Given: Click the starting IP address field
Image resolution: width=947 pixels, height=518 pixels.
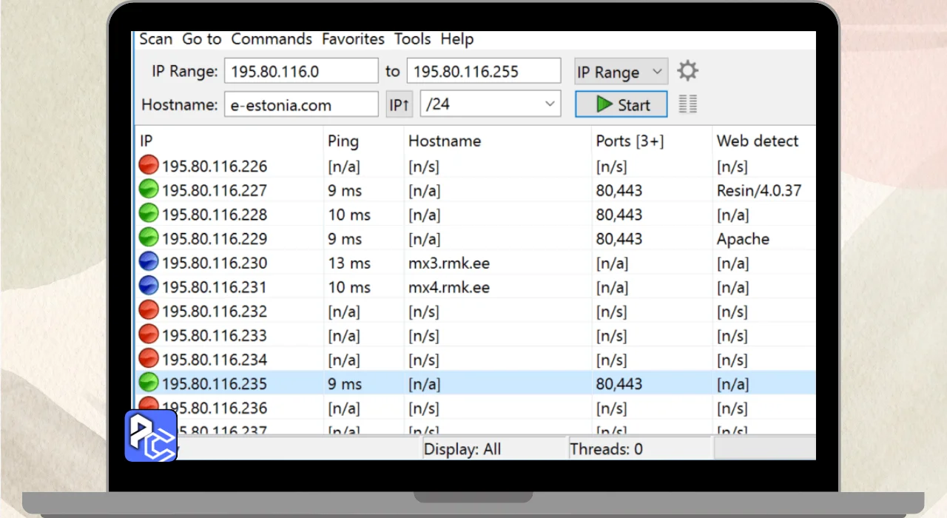Looking at the screenshot, I should tap(301, 72).
